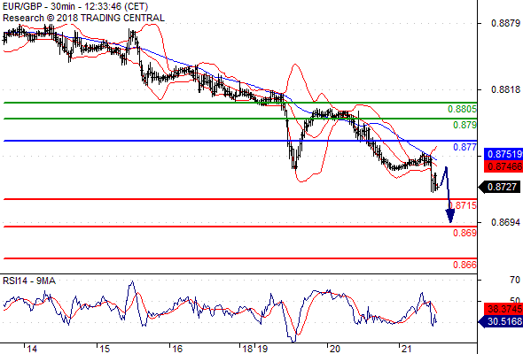Viewport: 523px width, 354px height.
Task: Click the red 0.87466 price label
Action: [503, 166]
